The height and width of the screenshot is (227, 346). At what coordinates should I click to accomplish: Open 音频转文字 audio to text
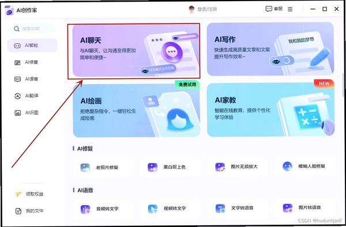point(103,209)
